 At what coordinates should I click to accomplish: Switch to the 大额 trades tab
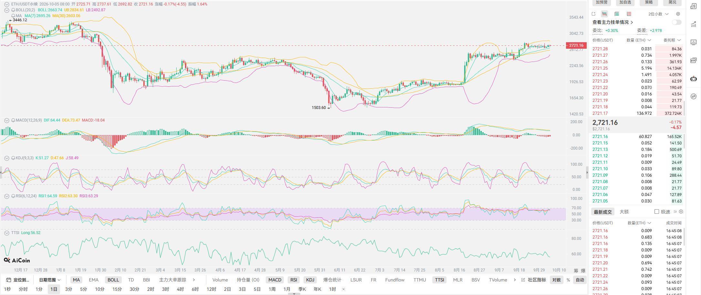(624, 212)
